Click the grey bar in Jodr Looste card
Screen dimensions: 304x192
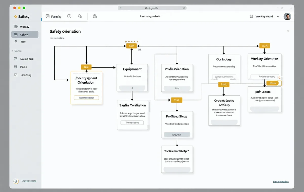pos(264,109)
